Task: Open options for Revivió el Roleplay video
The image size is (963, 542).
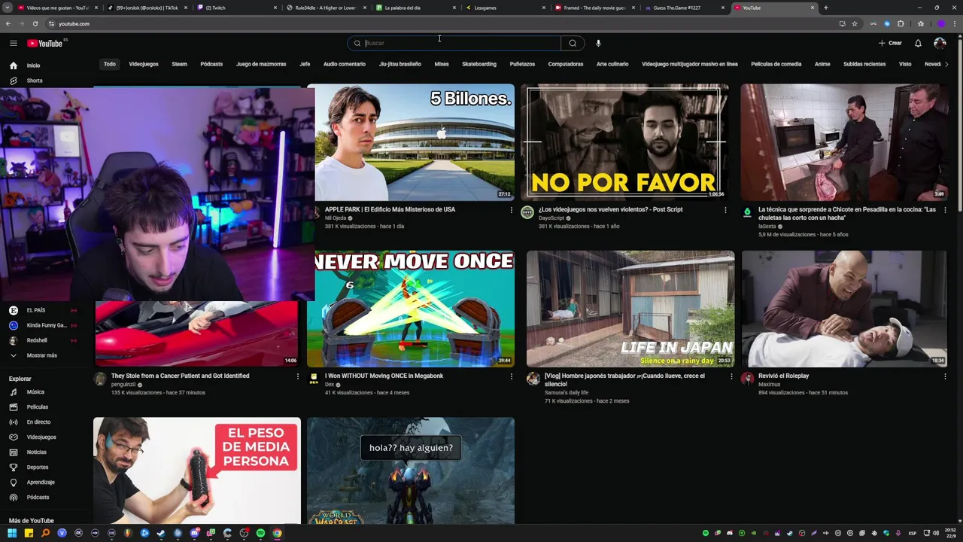Action: pyautogui.click(x=945, y=376)
